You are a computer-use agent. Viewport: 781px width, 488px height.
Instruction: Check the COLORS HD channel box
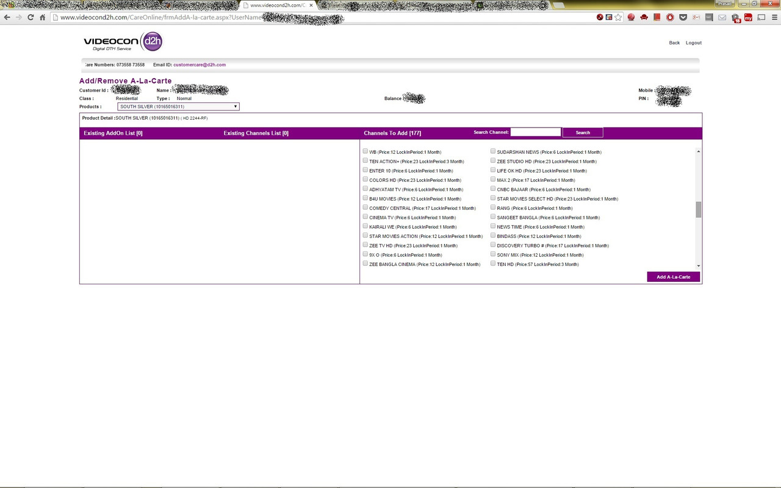[365, 179]
